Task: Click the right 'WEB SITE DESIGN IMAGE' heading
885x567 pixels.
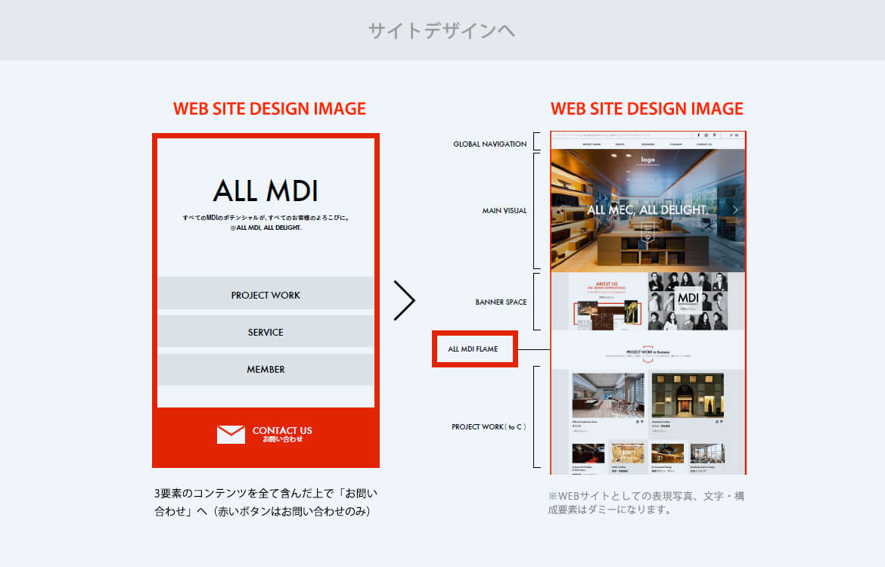Action: tap(647, 108)
